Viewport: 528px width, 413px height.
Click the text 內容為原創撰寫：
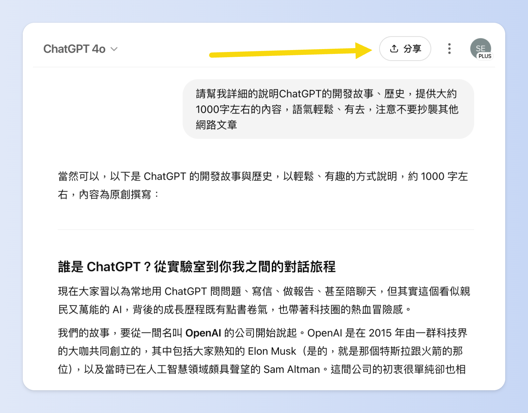click(119, 194)
